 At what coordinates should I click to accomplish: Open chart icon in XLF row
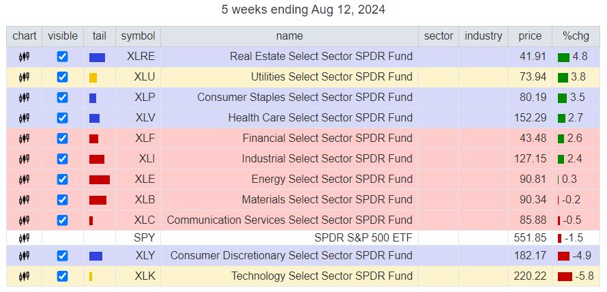pos(24,138)
